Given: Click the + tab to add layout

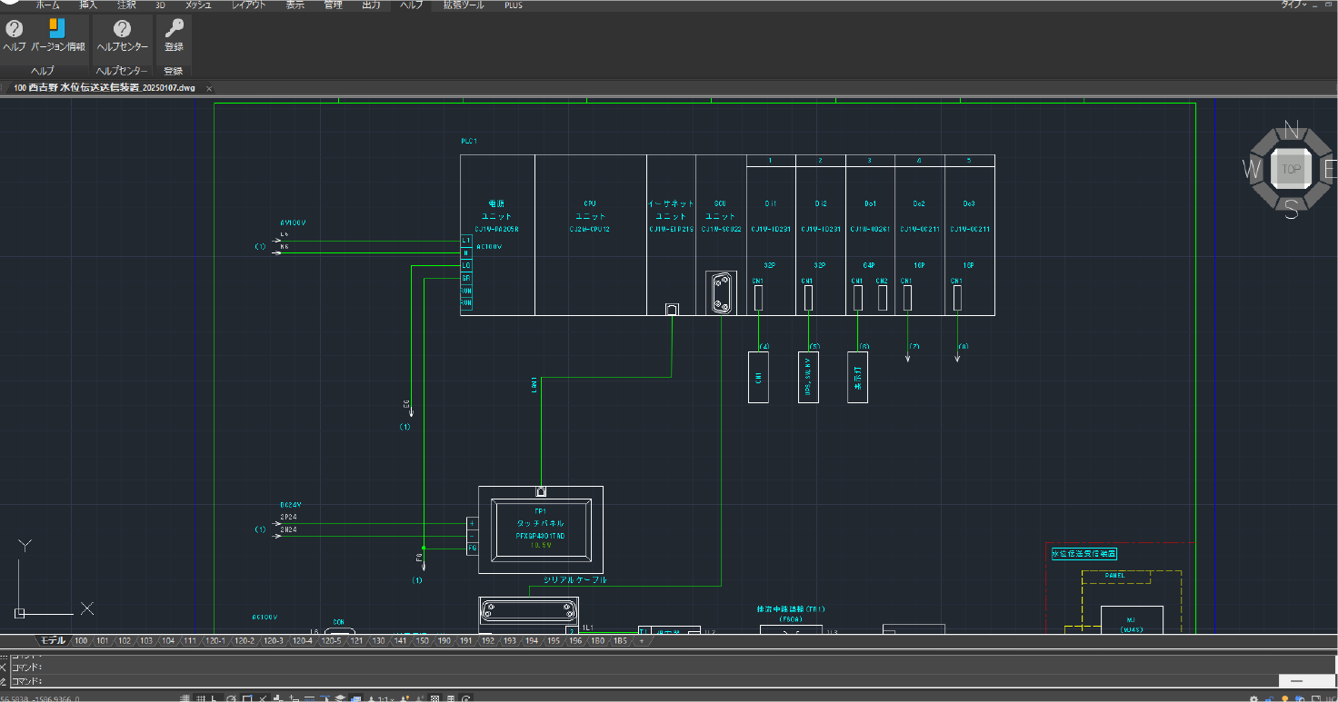Looking at the screenshot, I should pyautogui.click(x=642, y=640).
